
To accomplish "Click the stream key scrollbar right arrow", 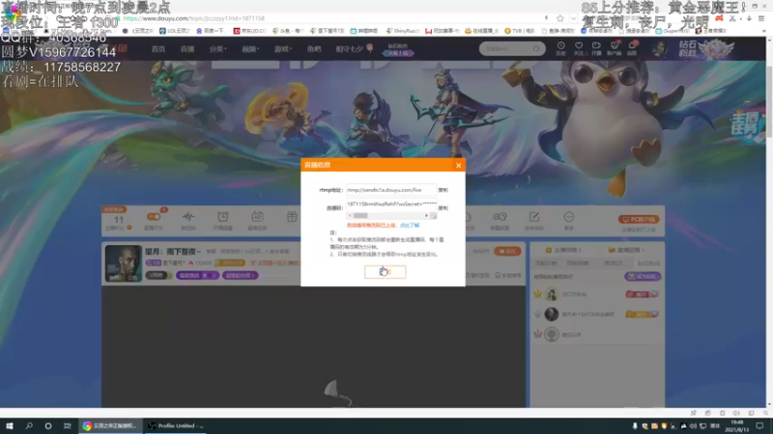I will tap(426, 215).
